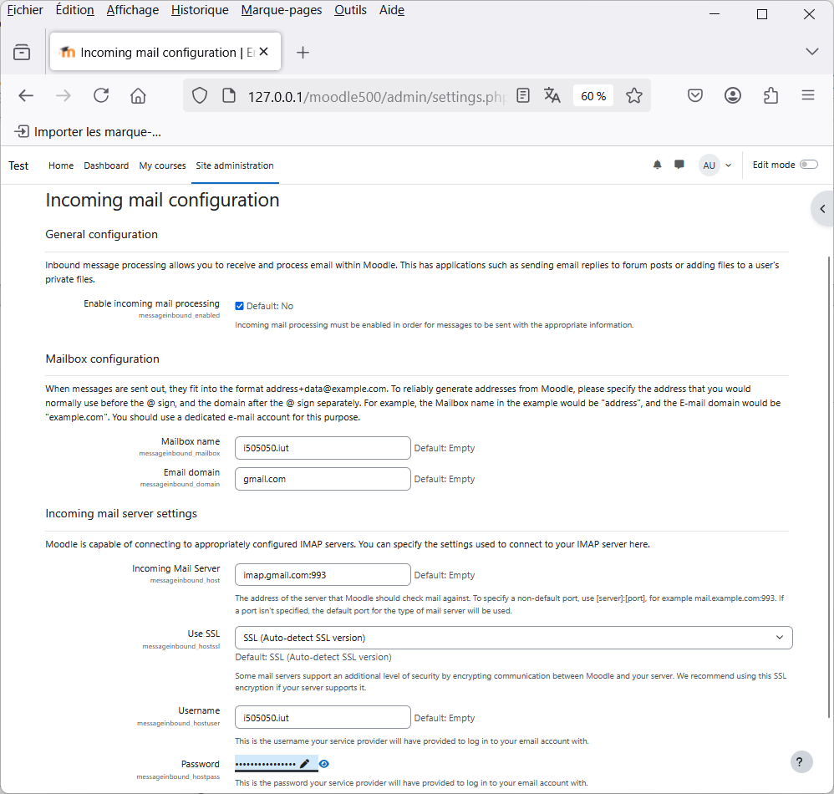Click the browser forward arrow
The height and width of the screenshot is (794, 834).
click(64, 96)
